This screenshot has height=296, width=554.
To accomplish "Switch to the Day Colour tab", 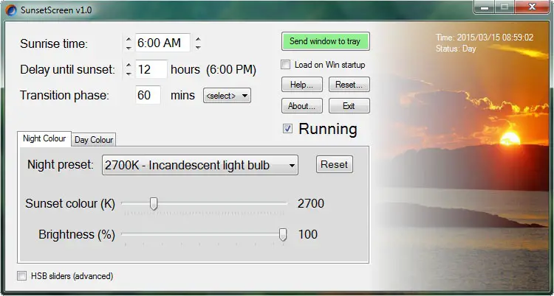I will [x=94, y=140].
